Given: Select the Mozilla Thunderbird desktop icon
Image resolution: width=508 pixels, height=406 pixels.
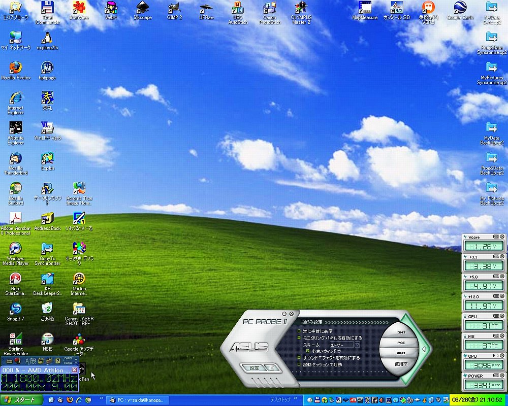Looking at the screenshot, I should [x=16, y=163].
